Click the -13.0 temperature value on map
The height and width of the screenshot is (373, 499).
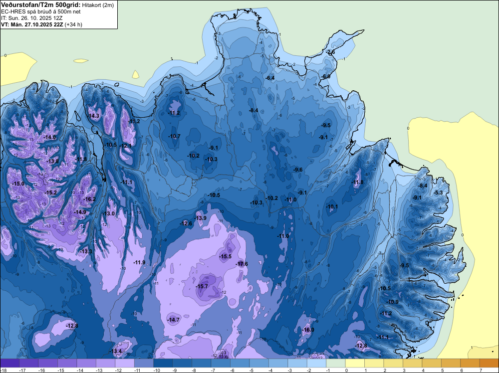pos(108,213)
